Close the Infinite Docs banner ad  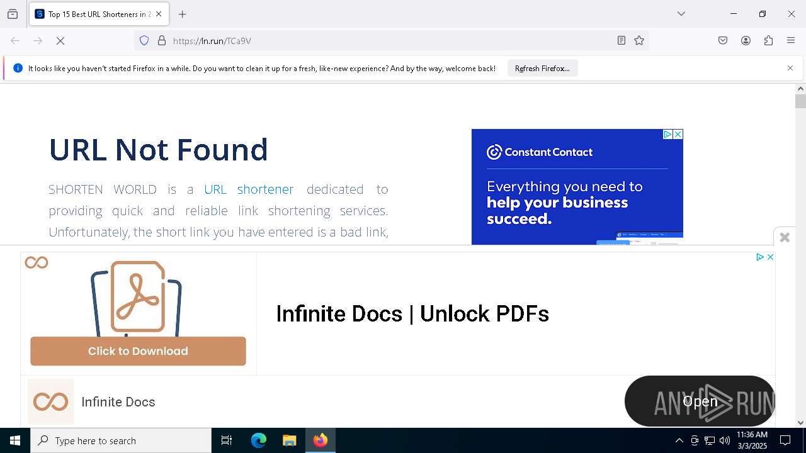click(770, 257)
